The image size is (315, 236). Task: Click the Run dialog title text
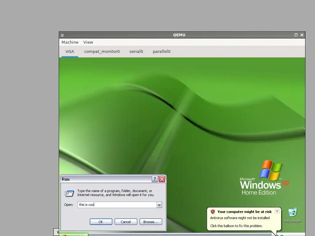66,179
